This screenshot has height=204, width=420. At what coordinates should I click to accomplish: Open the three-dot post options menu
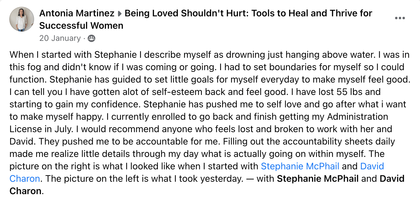pyautogui.click(x=400, y=18)
